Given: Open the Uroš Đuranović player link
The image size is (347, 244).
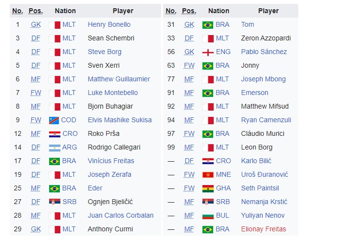Looking at the screenshot, I should click(264, 174).
